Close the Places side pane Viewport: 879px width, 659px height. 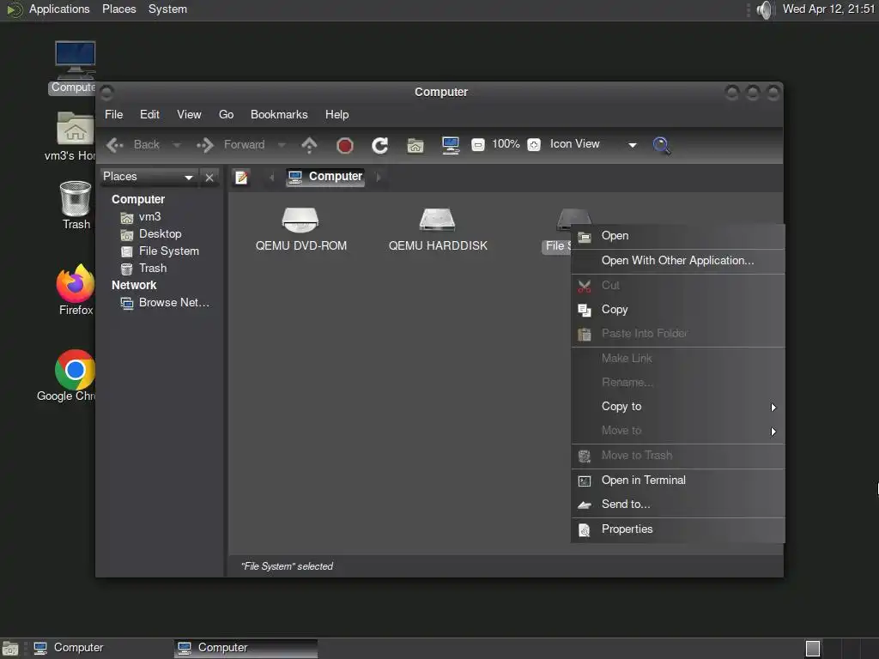tap(209, 177)
